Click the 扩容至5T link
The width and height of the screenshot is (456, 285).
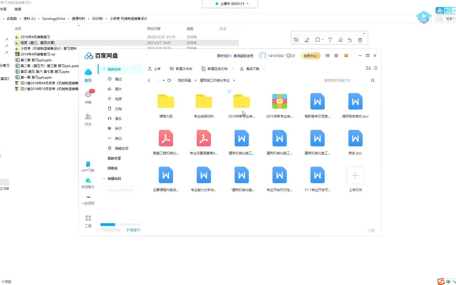(x=134, y=230)
